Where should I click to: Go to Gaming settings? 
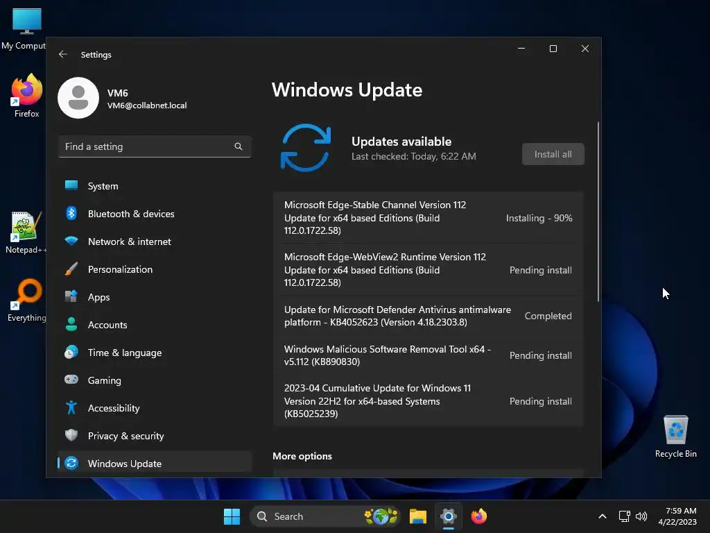(155, 380)
